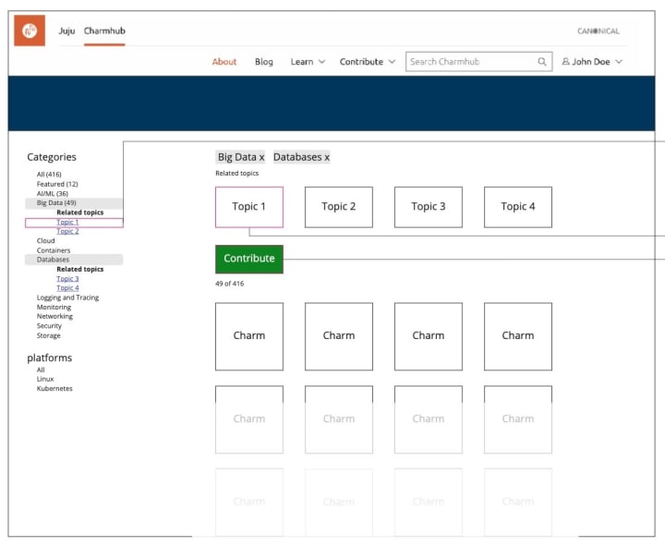Select the Cloud category
This screenshot has height=546, width=665.
click(46, 241)
